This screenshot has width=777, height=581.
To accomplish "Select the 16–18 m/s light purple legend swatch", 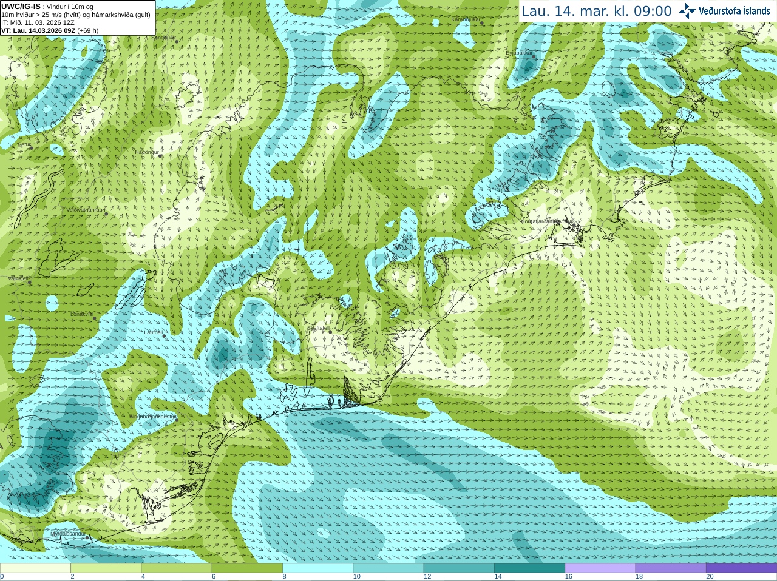I will click(x=600, y=568).
